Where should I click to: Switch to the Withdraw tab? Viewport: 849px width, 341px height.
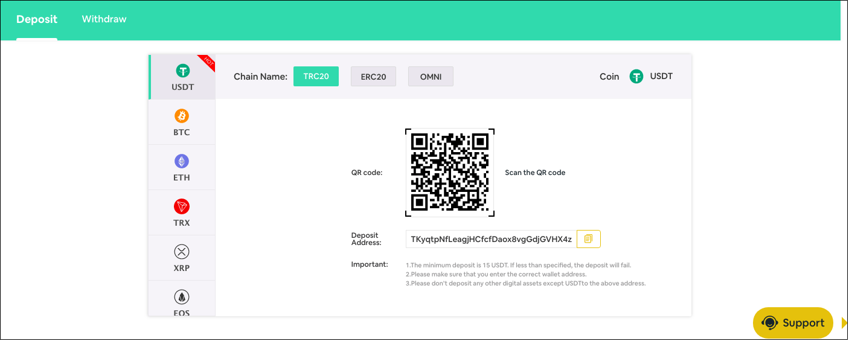(x=104, y=19)
